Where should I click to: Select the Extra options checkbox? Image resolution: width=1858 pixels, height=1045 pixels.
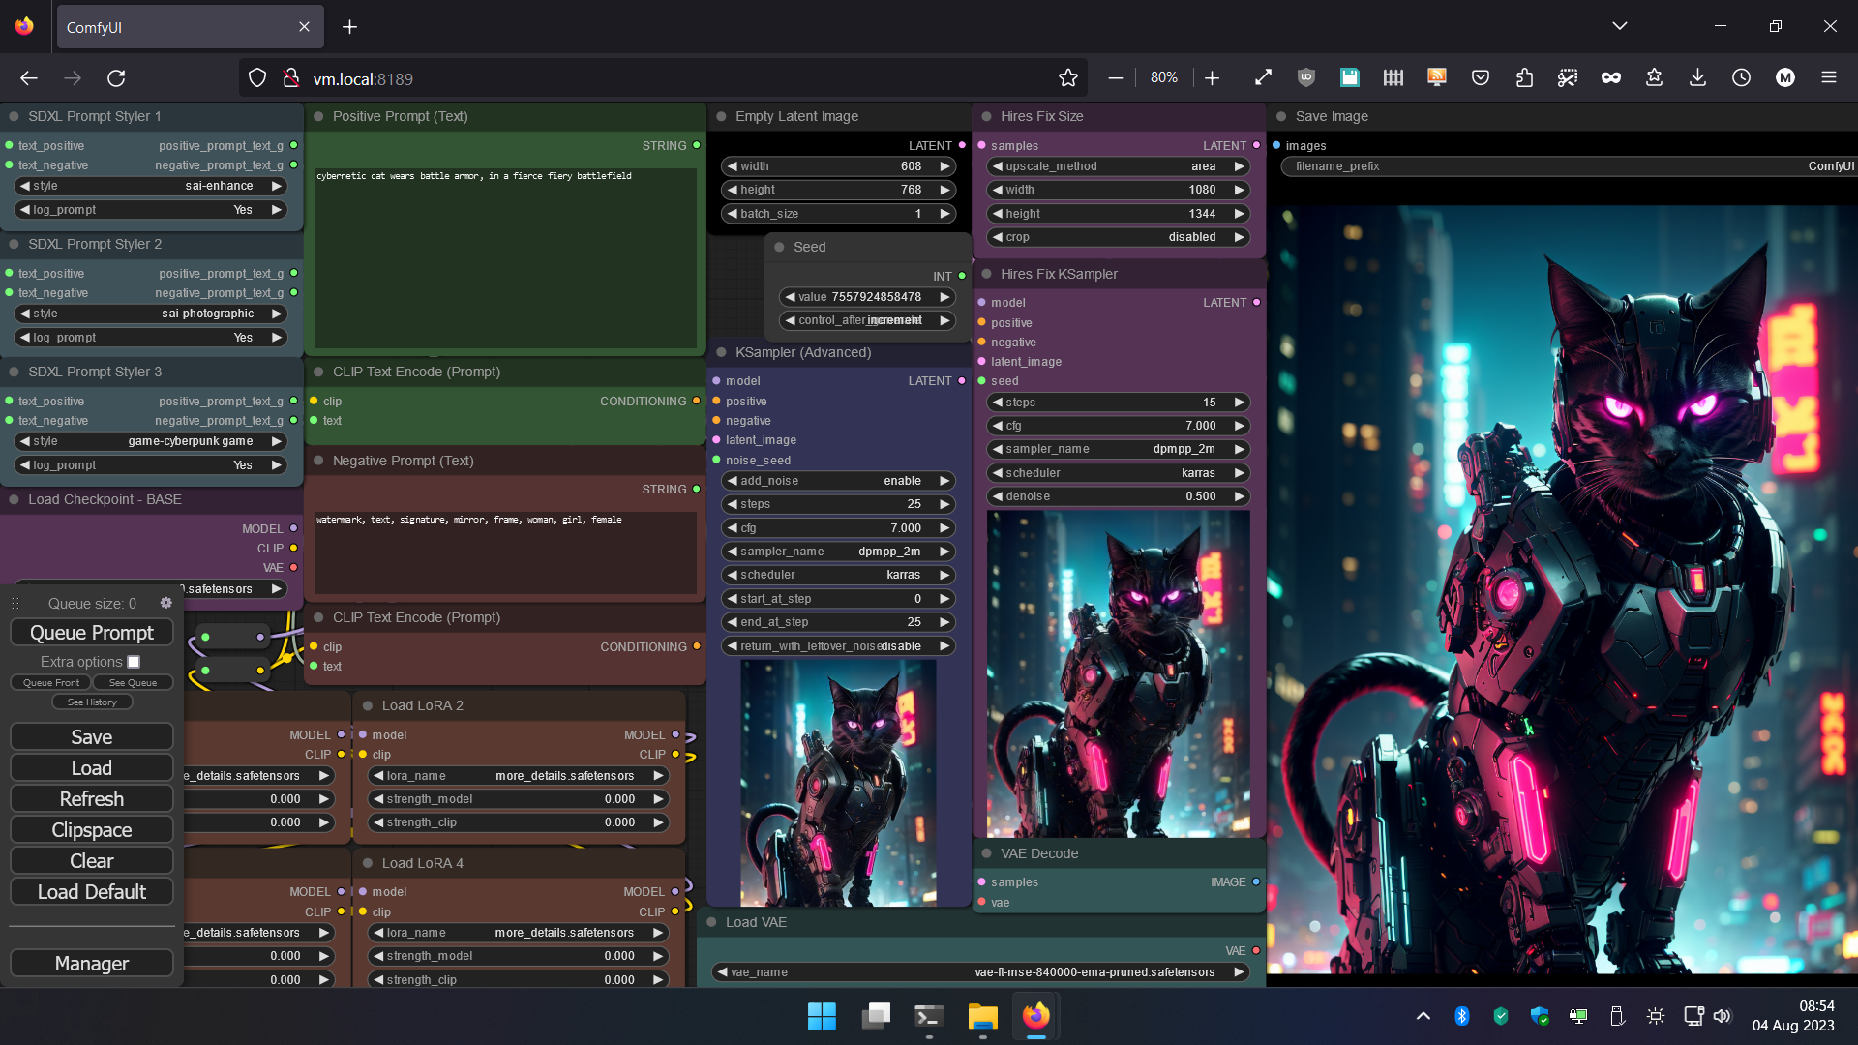(x=132, y=661)
